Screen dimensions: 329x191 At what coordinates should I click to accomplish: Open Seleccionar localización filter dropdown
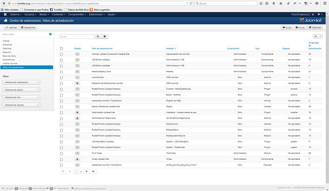point(21,82)
